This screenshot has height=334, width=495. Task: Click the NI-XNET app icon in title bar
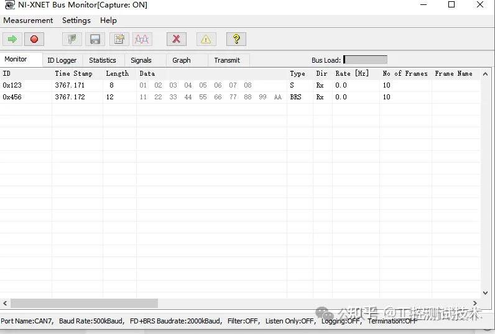pos(10,5)
